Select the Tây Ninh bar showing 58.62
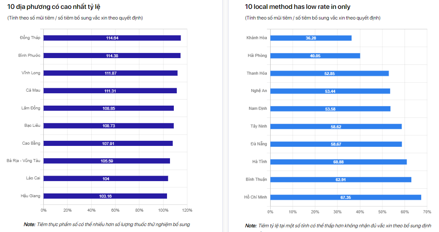Image resolution: width=439 pixels, height=232 pixels. point(336,126)
